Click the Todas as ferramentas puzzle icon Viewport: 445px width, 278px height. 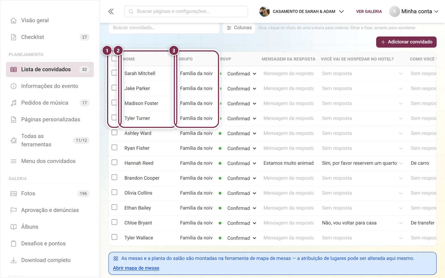(14, 140)
